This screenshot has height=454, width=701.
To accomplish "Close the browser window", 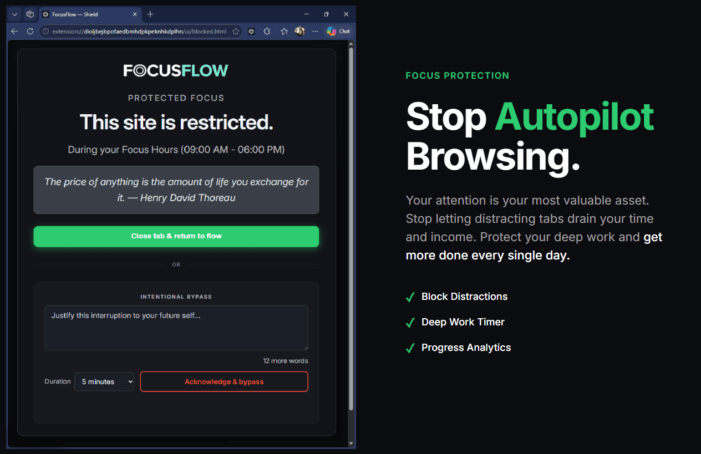I will (346, 14).
